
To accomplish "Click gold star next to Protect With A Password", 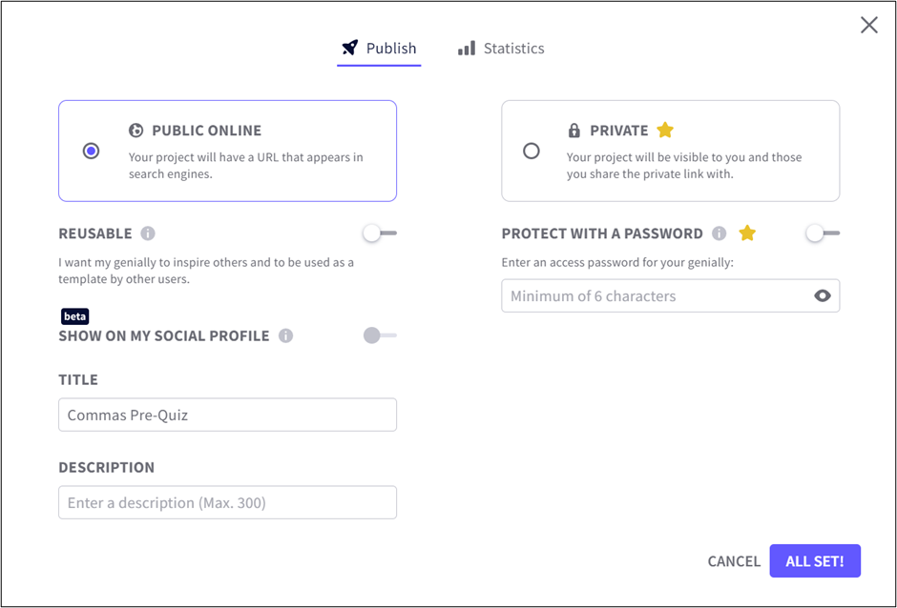I will point(747,233).
